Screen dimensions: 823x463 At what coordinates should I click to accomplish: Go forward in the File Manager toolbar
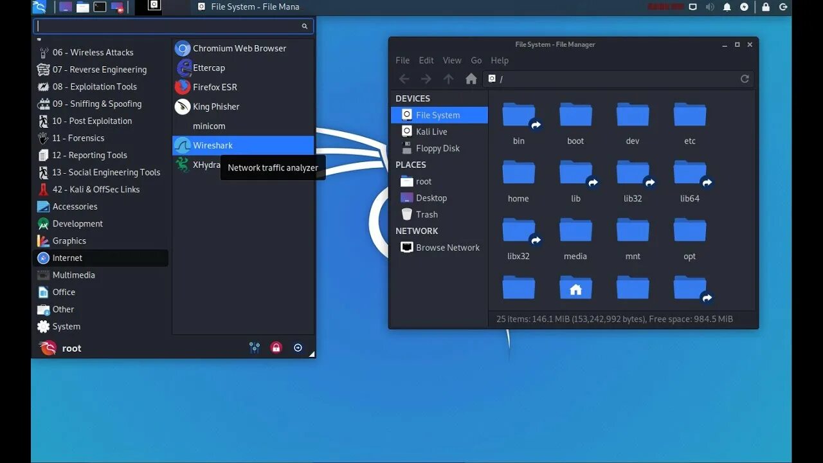point(426,78)
